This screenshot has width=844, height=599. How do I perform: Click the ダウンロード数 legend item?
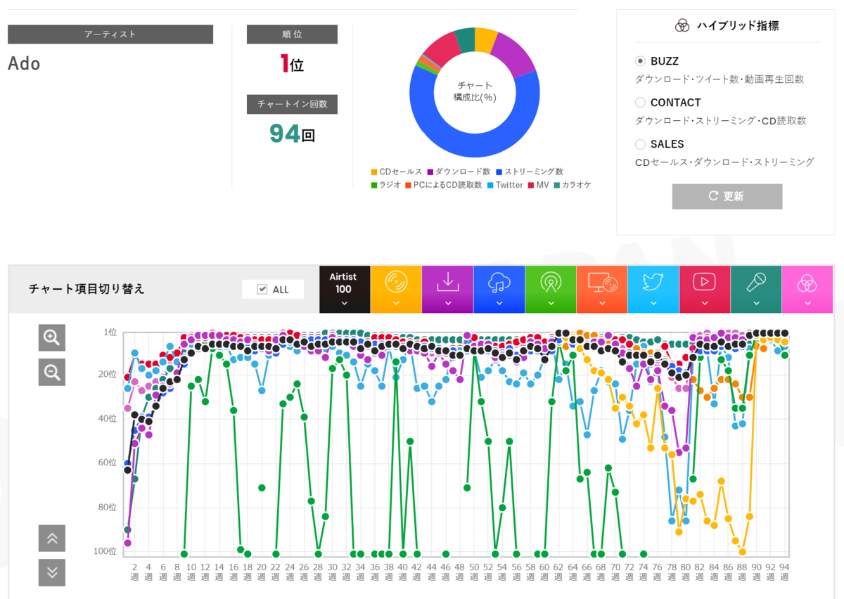[459, 172]
